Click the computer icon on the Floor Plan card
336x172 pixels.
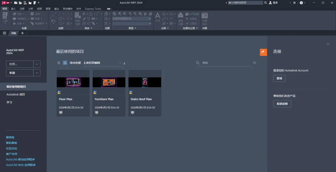[61, 112]
